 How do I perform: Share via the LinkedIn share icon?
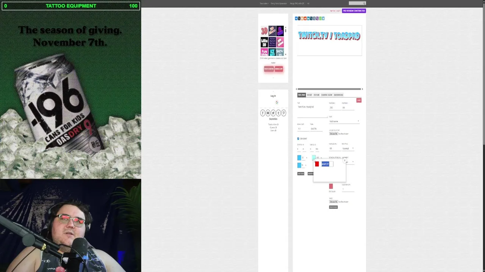pos(308,19)
